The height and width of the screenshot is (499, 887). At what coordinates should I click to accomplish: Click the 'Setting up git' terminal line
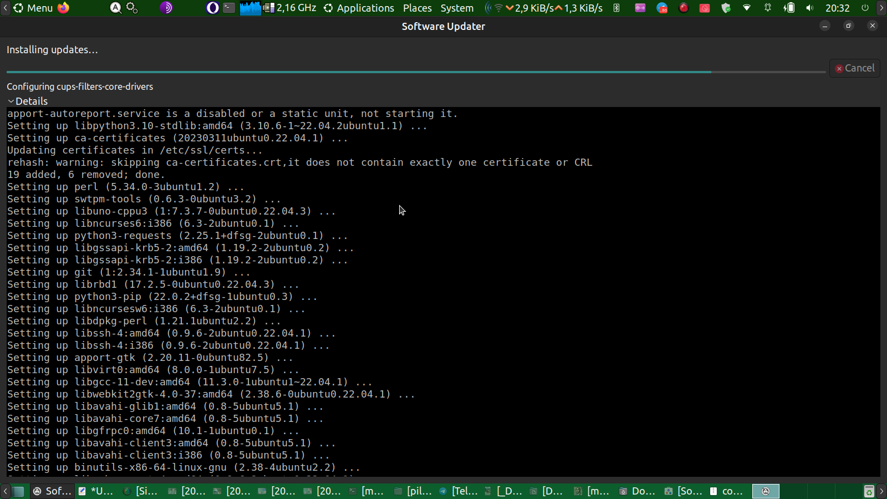coord(129,272)
